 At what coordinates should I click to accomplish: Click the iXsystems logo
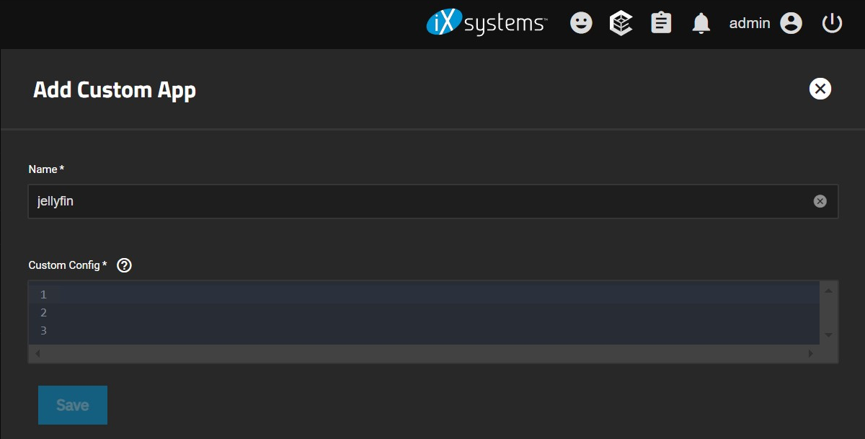(486, 22)
